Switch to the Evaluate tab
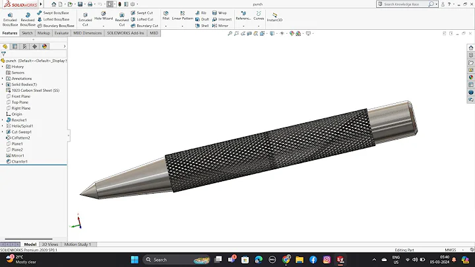The width and height of the screenshot is (475, 267). (x=61, y=33)
